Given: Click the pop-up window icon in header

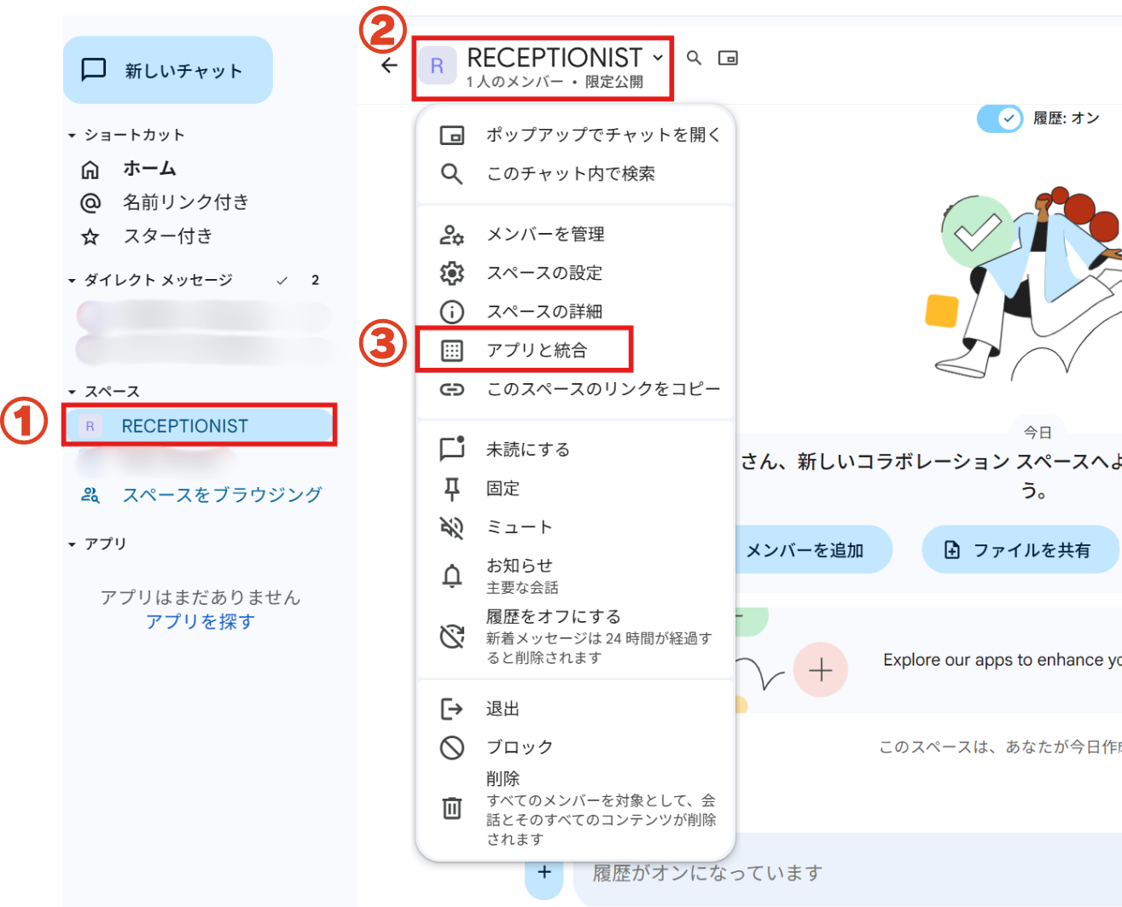Looking at the screenshot, I should [x=728, y=58].
